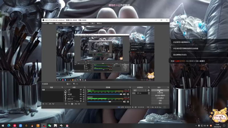Open the 视图(V) menu

tap(58, 23)
